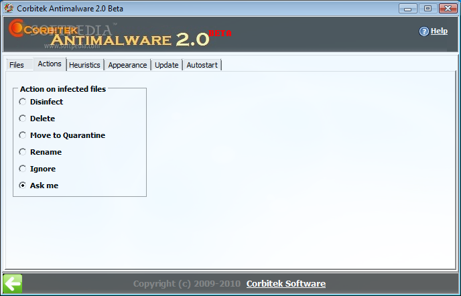Click the green back arrow icon
The height and width of the screenshot is (296, 461).
pos(13,284)
